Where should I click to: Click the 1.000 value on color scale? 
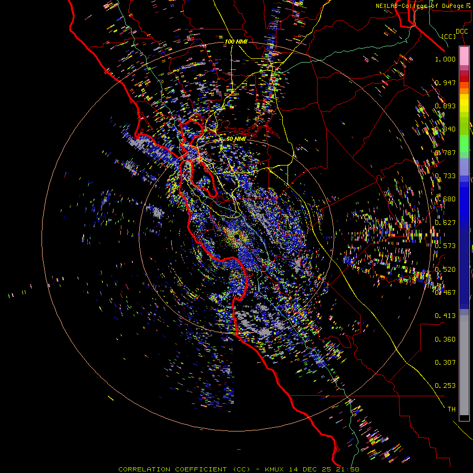tap(445, 59)
